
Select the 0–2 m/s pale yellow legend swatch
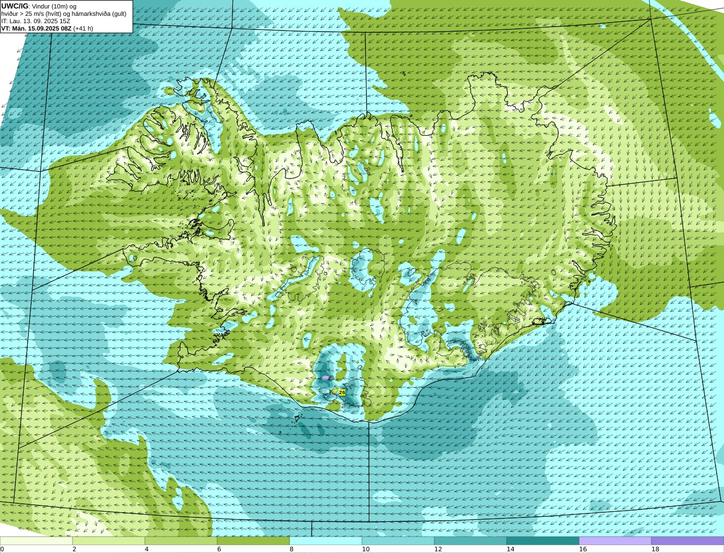[x=36, y=541]
